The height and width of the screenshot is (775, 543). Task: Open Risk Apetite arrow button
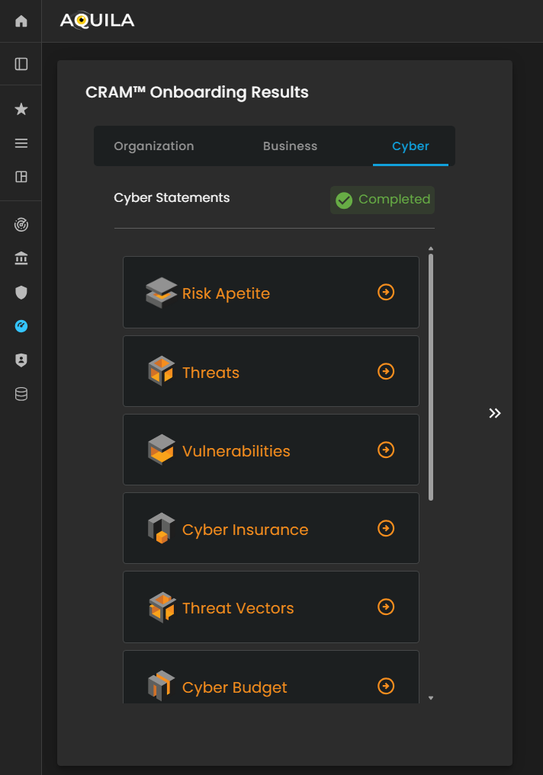[x=387, y=293]
